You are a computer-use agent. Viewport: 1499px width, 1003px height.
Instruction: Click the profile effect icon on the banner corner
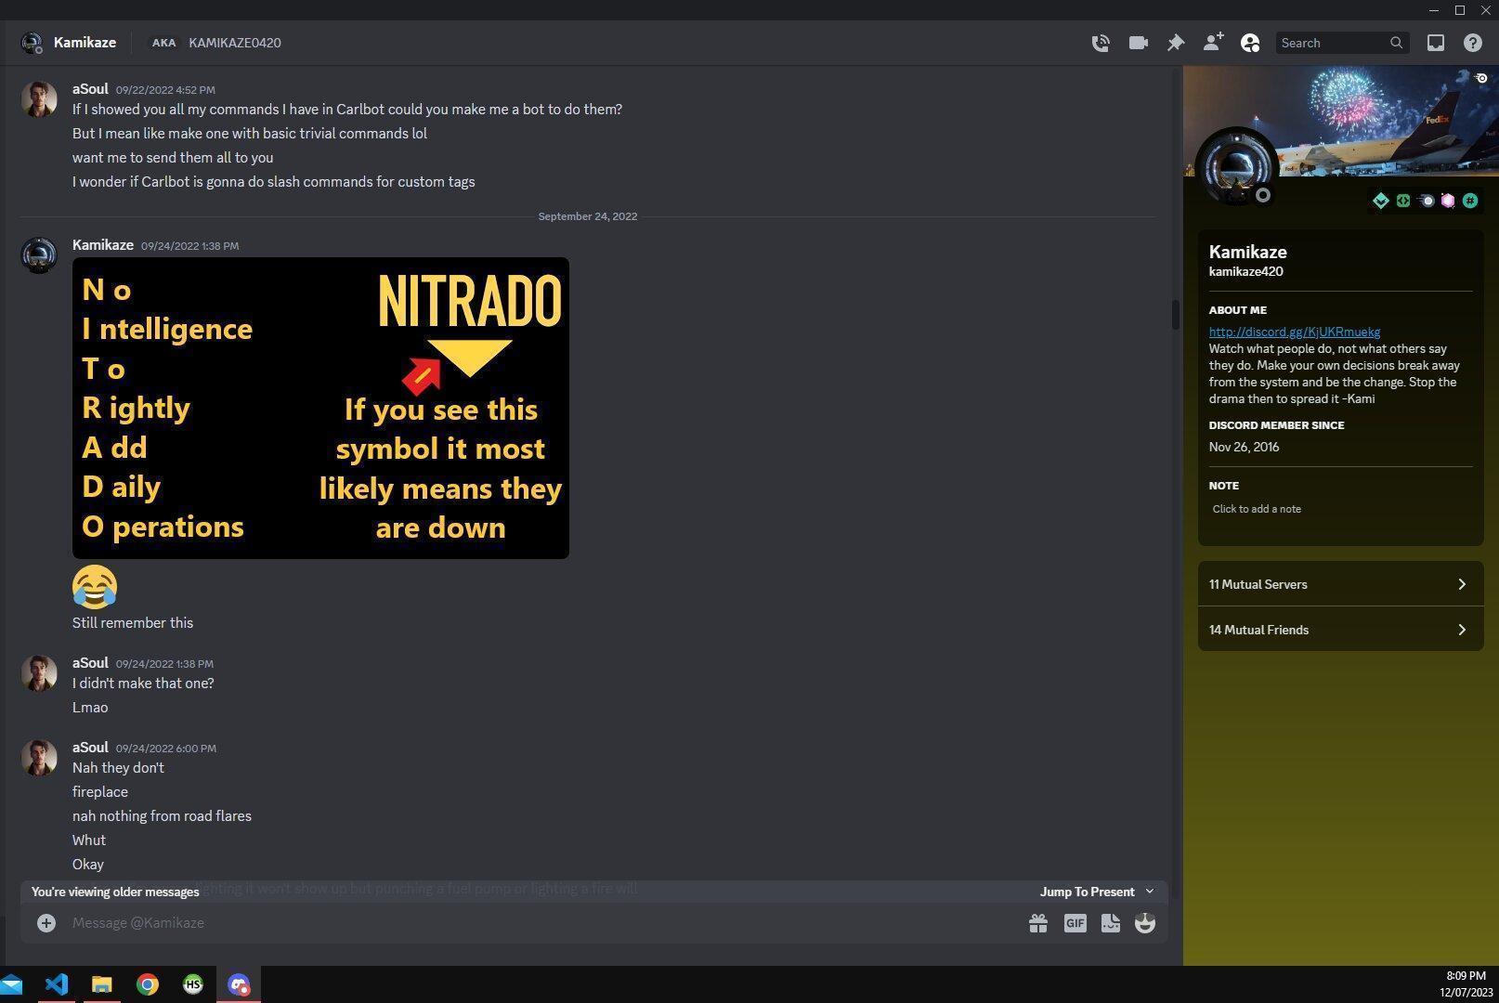tap(1481, 78)
